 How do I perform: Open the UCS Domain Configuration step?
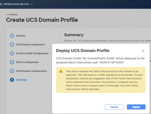click(31, 71)
